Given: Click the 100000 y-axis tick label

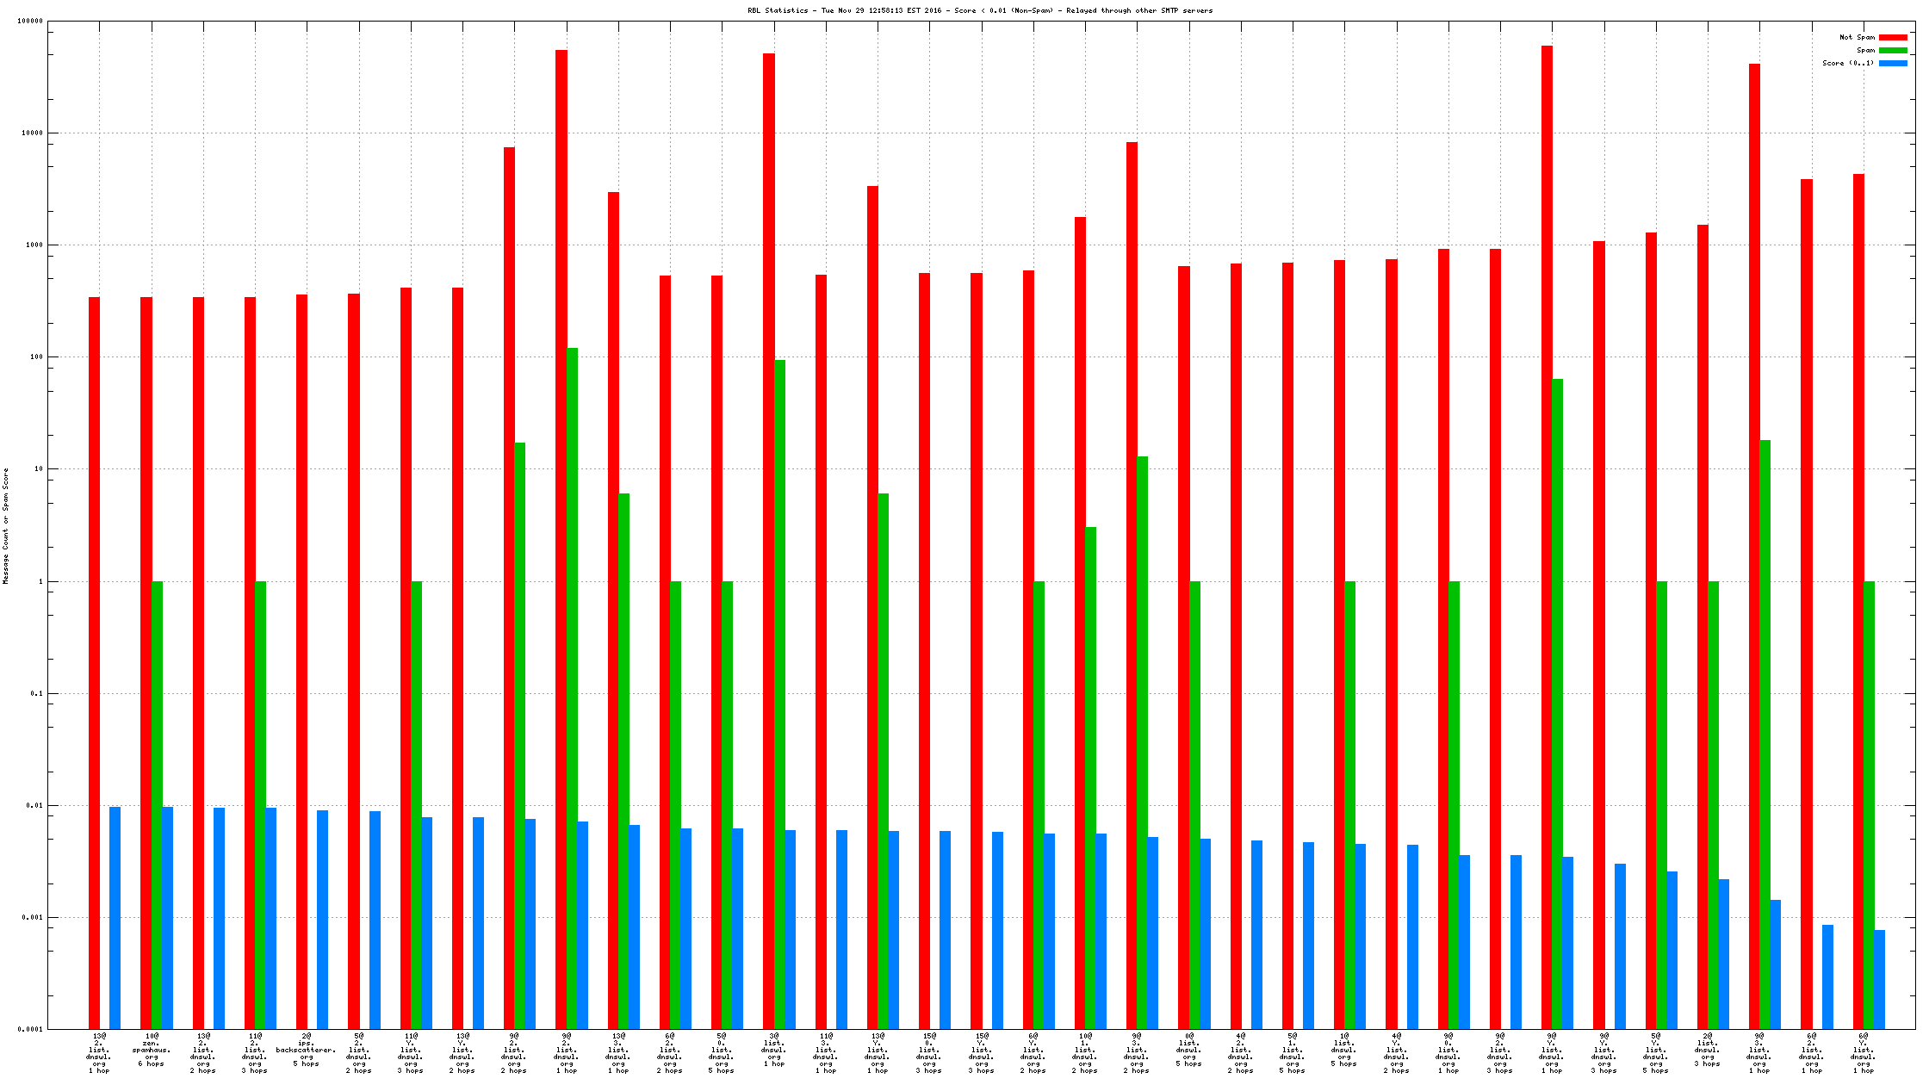Looking at the screenshot, I should coord(29,21).
